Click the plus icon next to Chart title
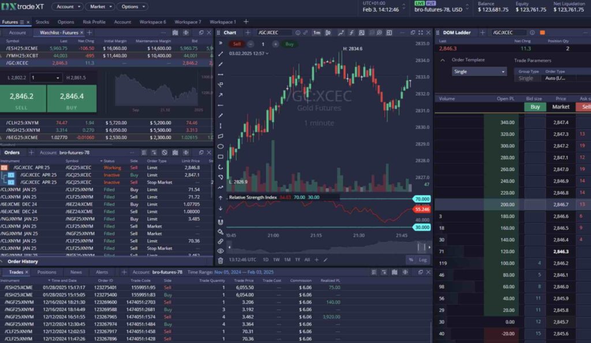This screenshot has width=591, height=343. [x=248, y=33]
